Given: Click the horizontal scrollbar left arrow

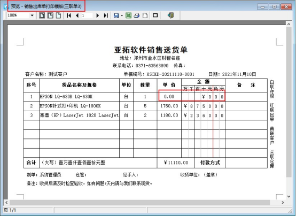Looking at the screenshot, I should click(x=6, y=203).
